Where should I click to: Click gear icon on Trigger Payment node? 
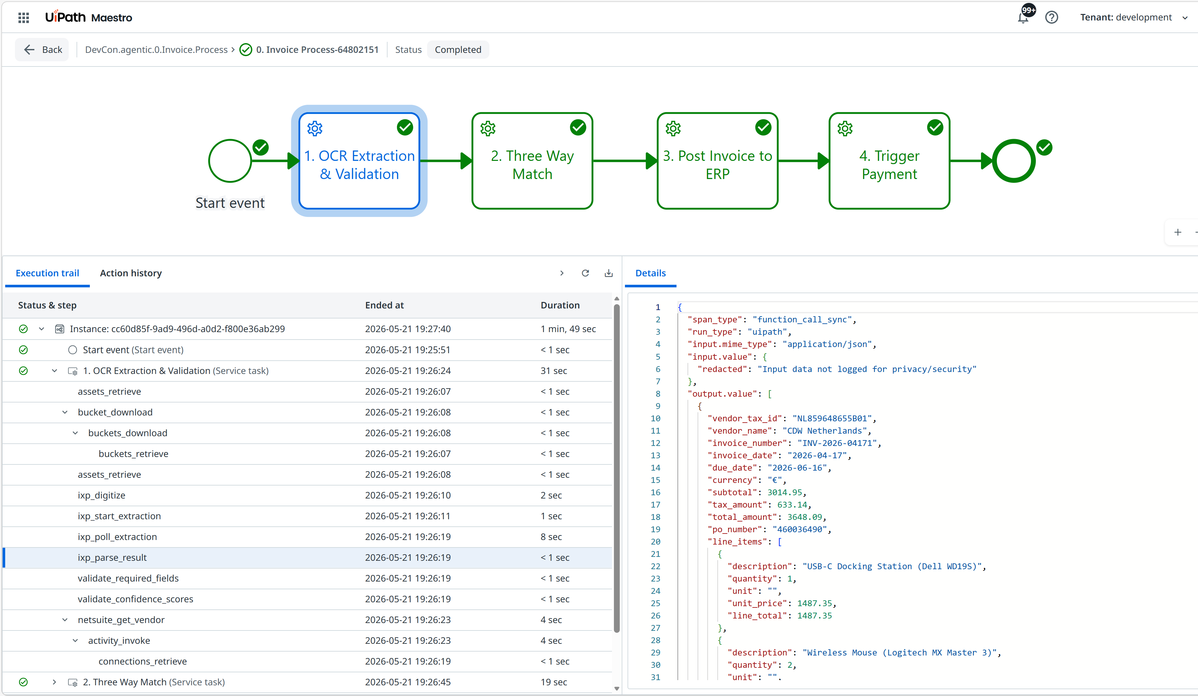845,128
